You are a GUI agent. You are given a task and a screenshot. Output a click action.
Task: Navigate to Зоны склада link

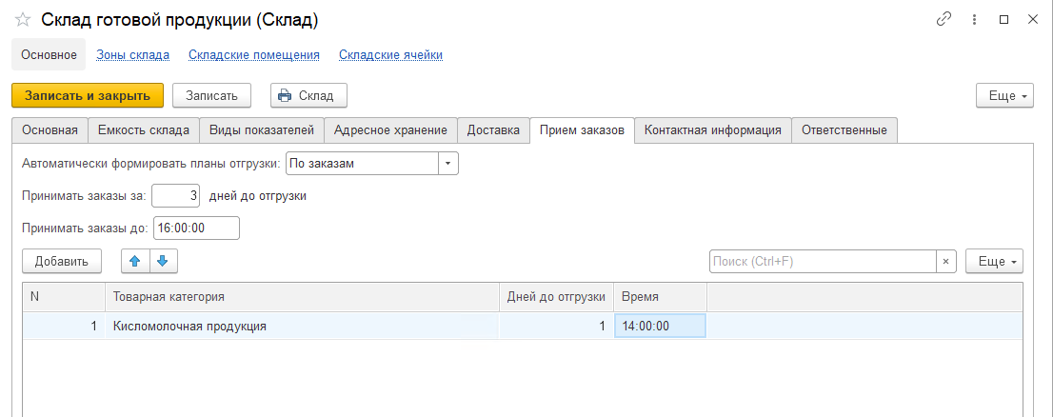click(x=132, y=54)
